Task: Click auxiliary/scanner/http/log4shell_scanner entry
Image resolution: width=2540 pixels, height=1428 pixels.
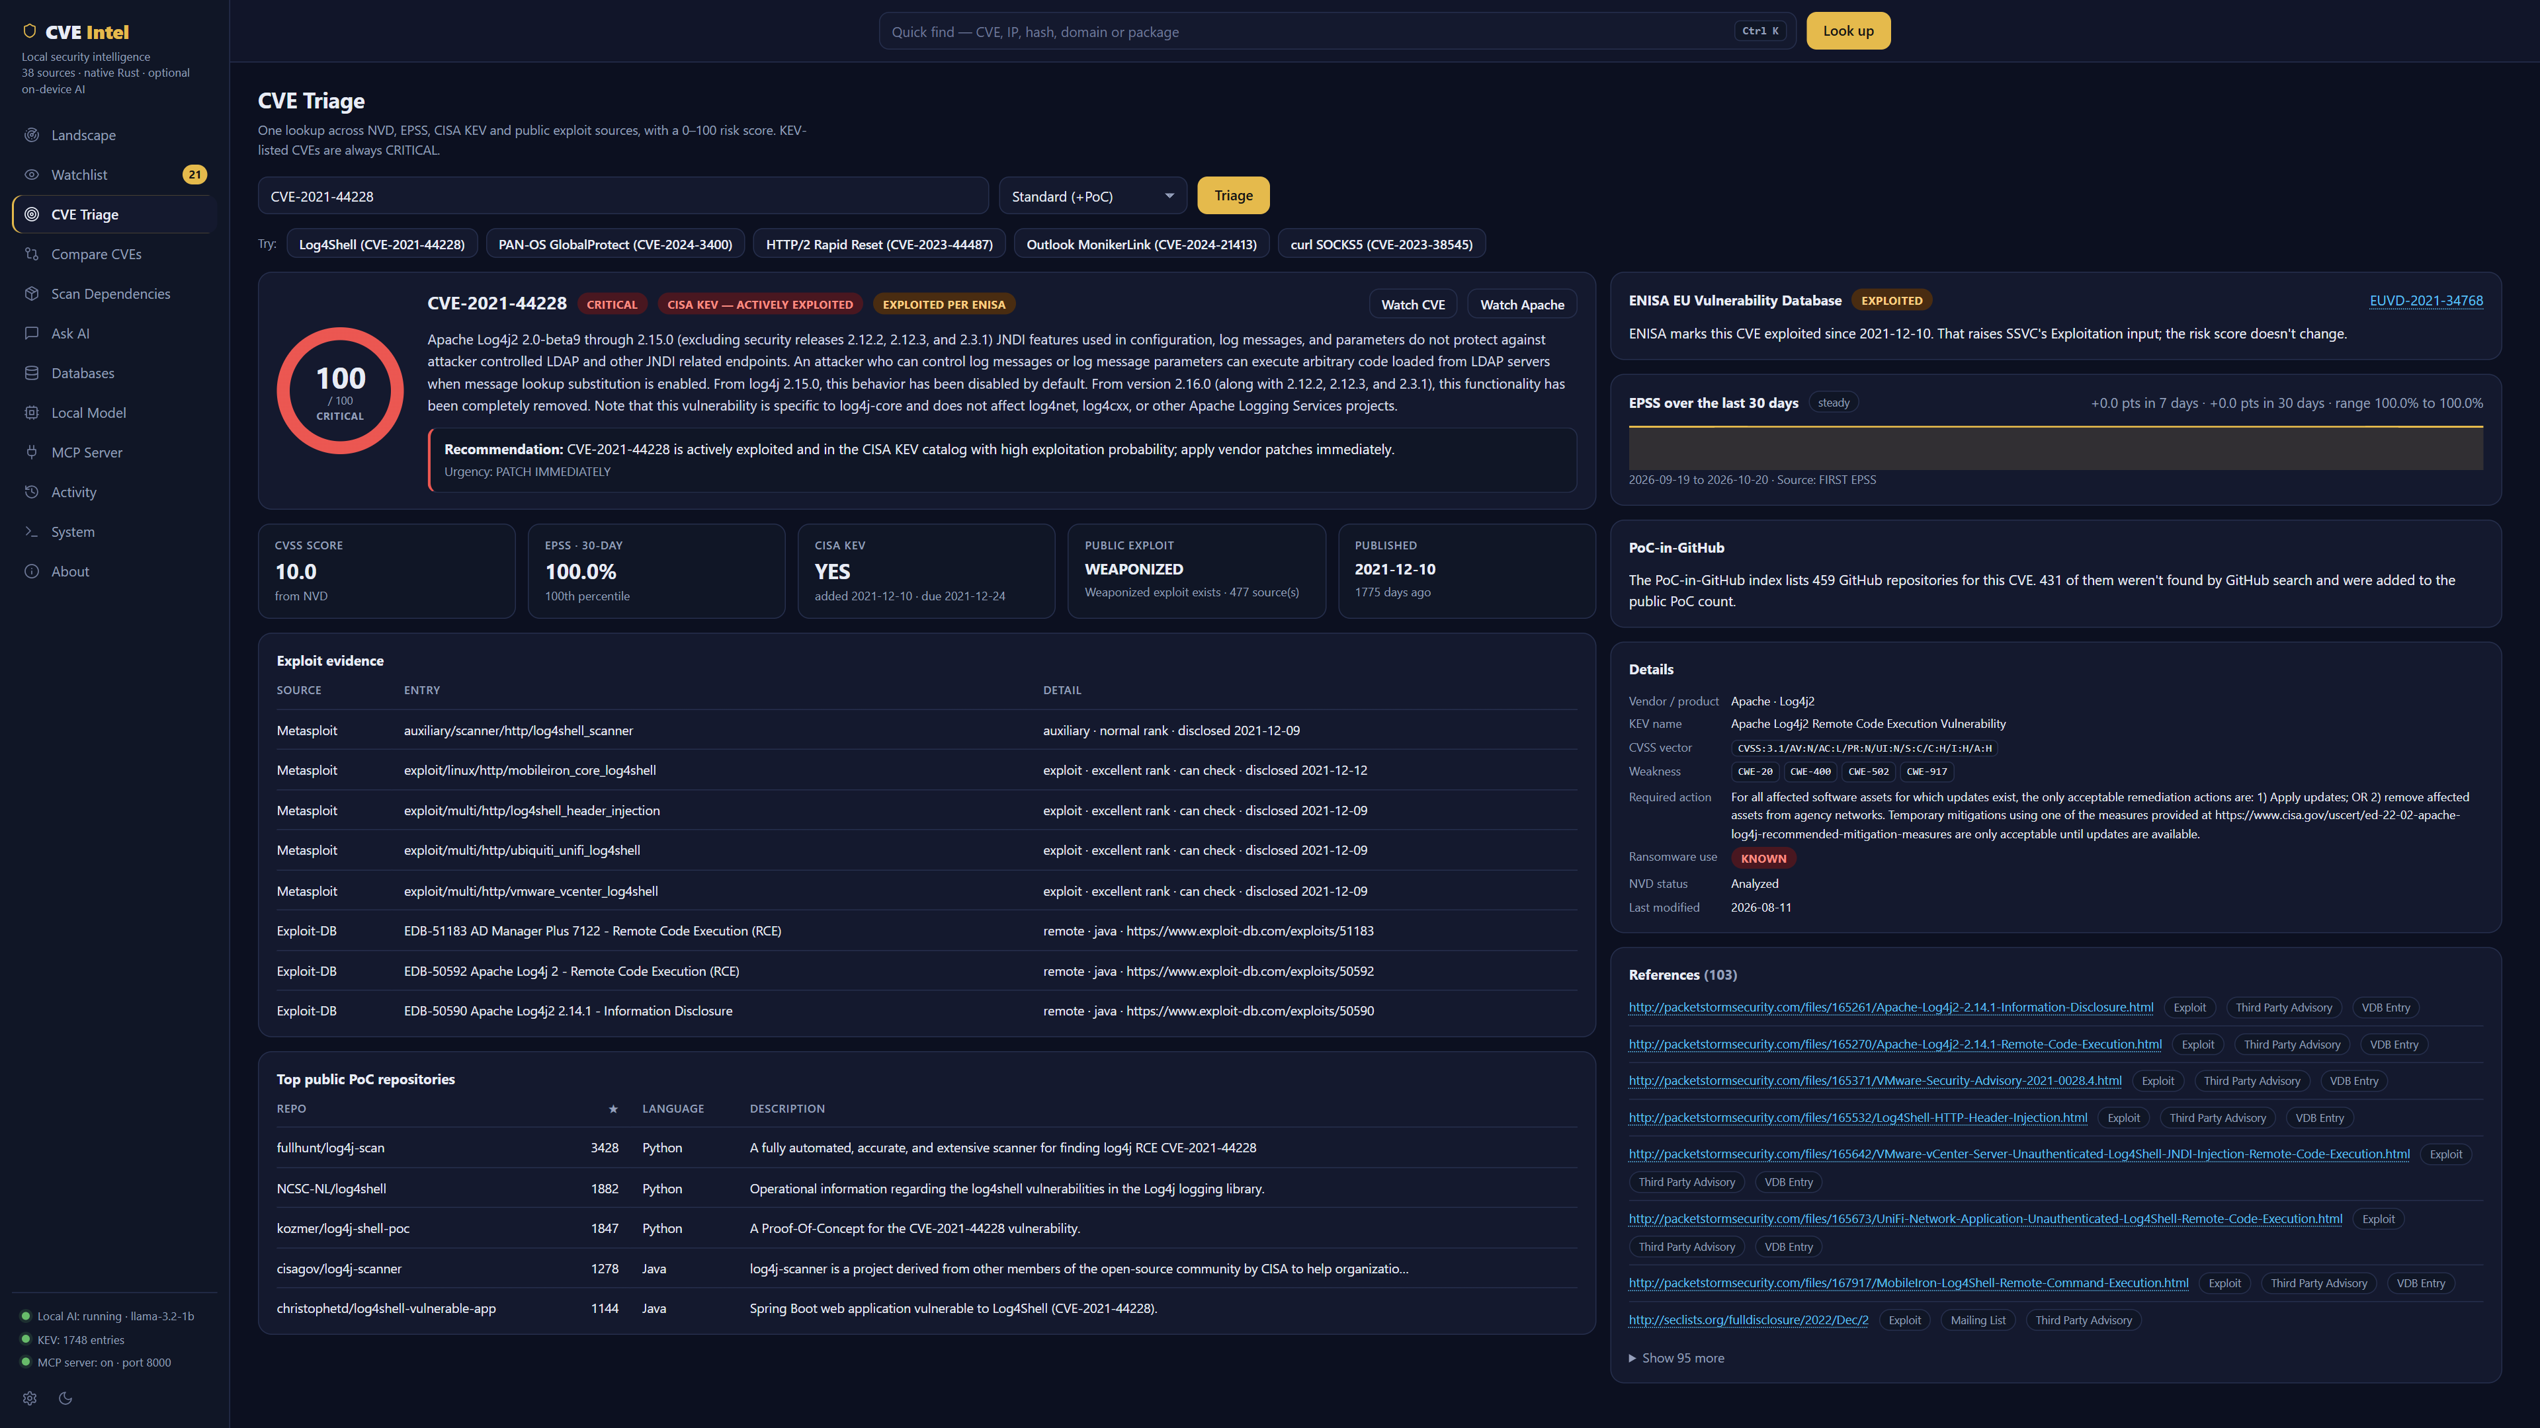Action: click(518, 731)
